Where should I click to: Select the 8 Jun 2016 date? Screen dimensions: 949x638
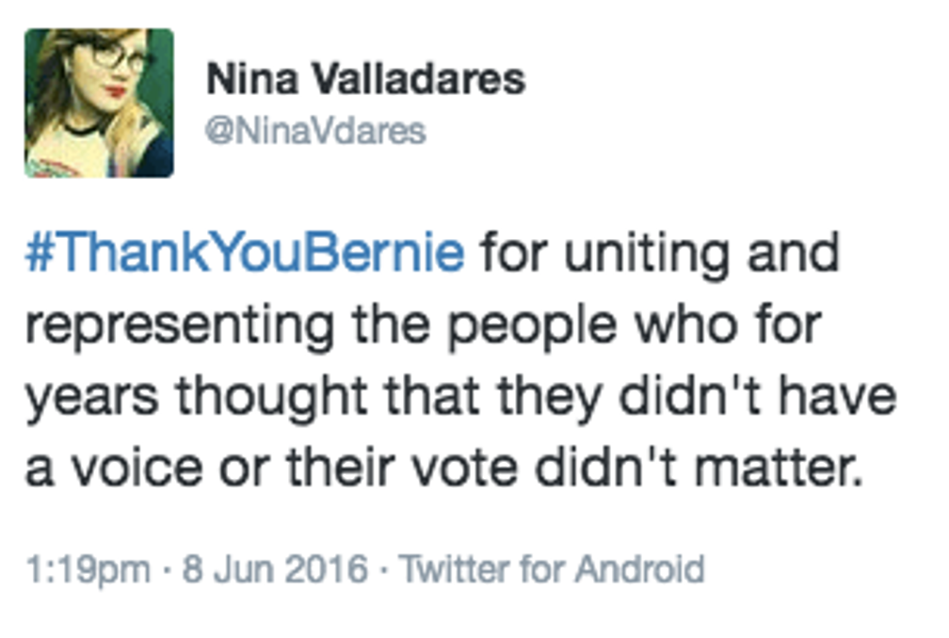[275, 569]
